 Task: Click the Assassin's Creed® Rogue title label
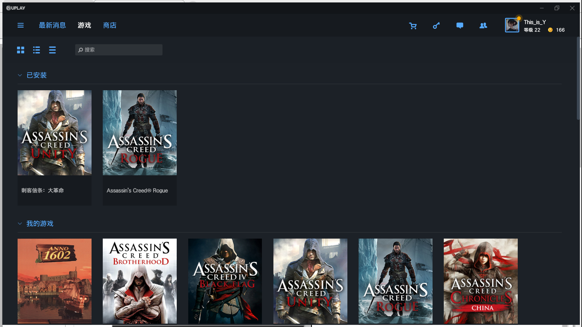click(137, 190)
